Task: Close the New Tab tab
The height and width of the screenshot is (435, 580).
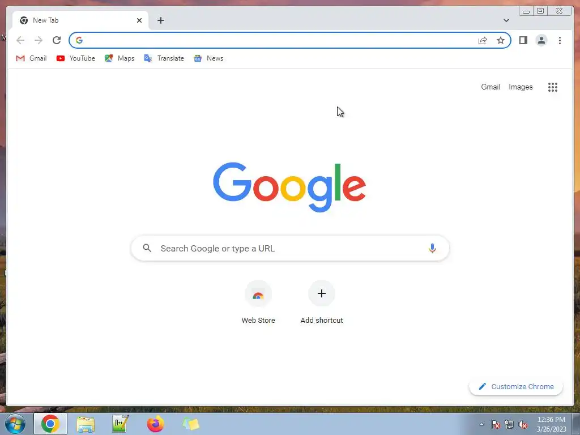Action: pos(139,20)
